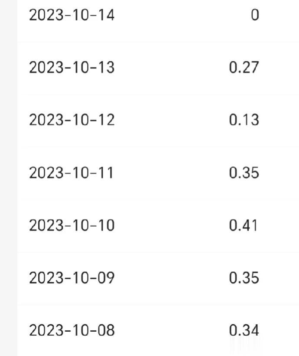
Task: Click the gray left margin strip
Action: click(x=9, y=178)
